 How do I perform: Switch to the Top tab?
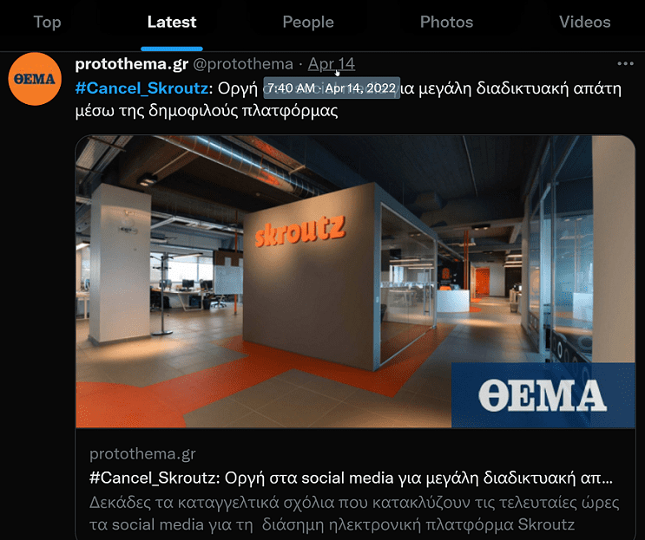pyautogui.click(x=47, y=23)
